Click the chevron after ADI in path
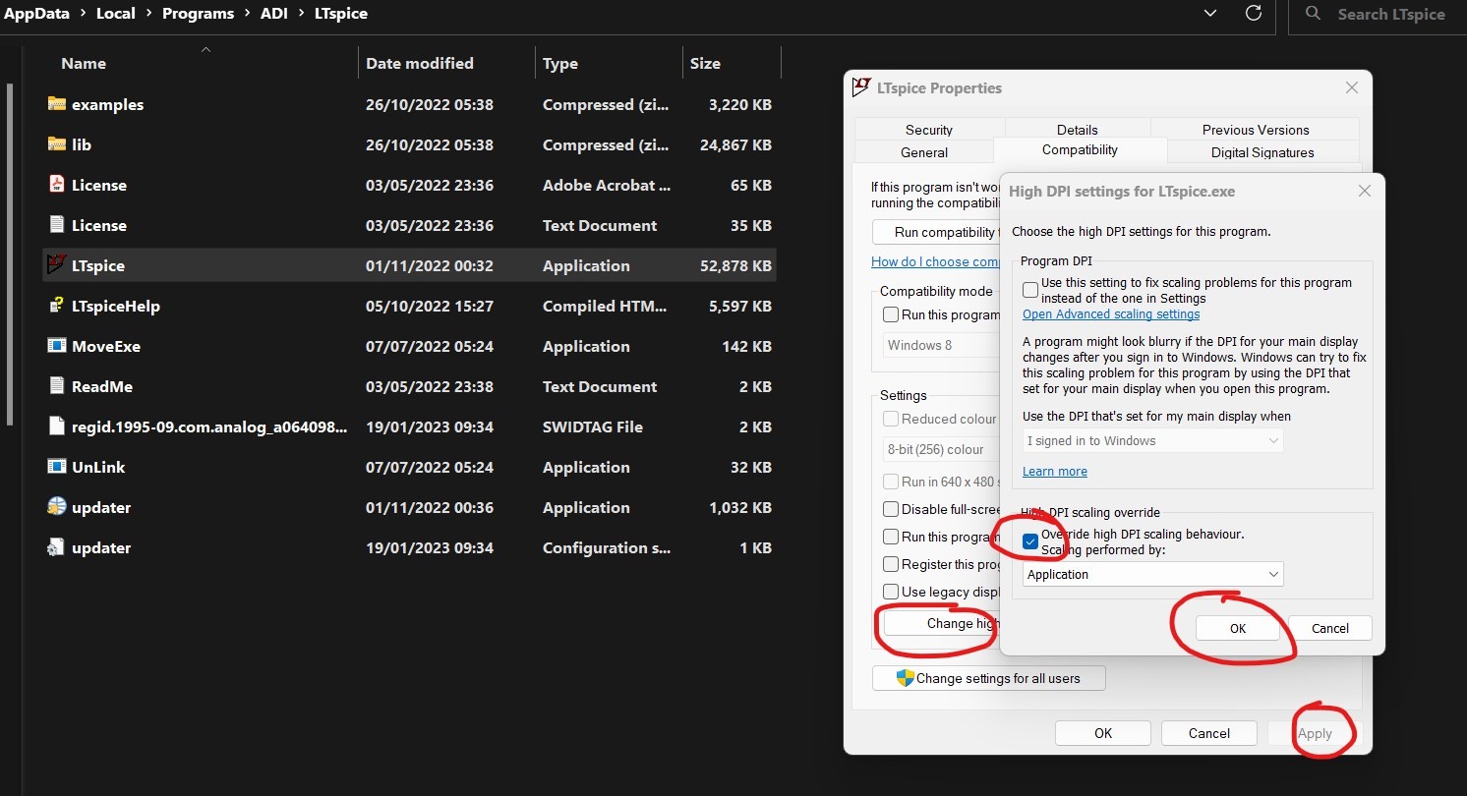The width and height of the screenshot is (1467, 796). click(302, 14)
